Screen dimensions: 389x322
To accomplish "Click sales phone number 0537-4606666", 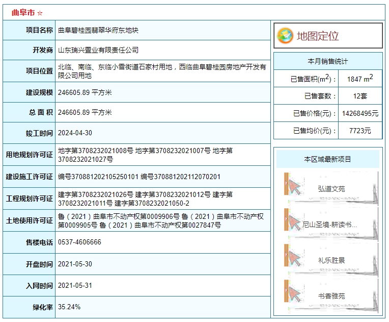I will [x=79, y=242].
